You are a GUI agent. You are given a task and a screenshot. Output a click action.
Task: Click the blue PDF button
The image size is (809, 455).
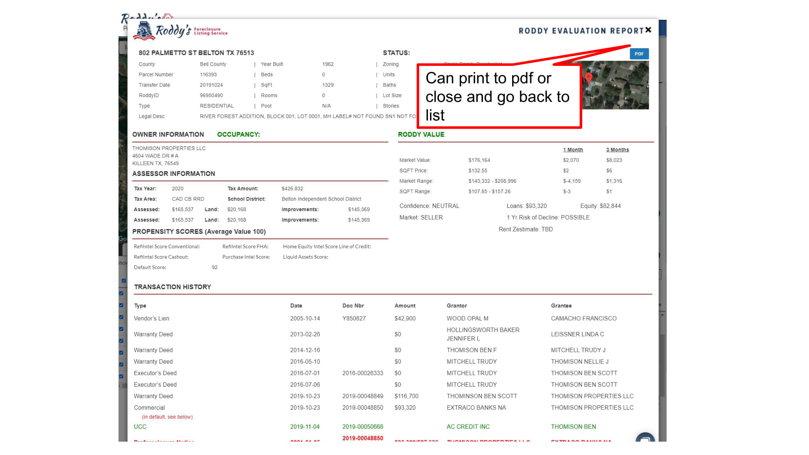coord(639,54)
